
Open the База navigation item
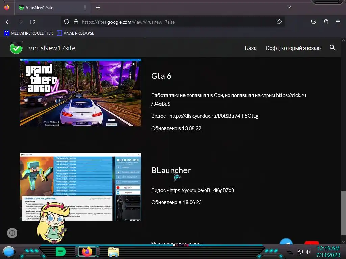[x=251, y=48]
